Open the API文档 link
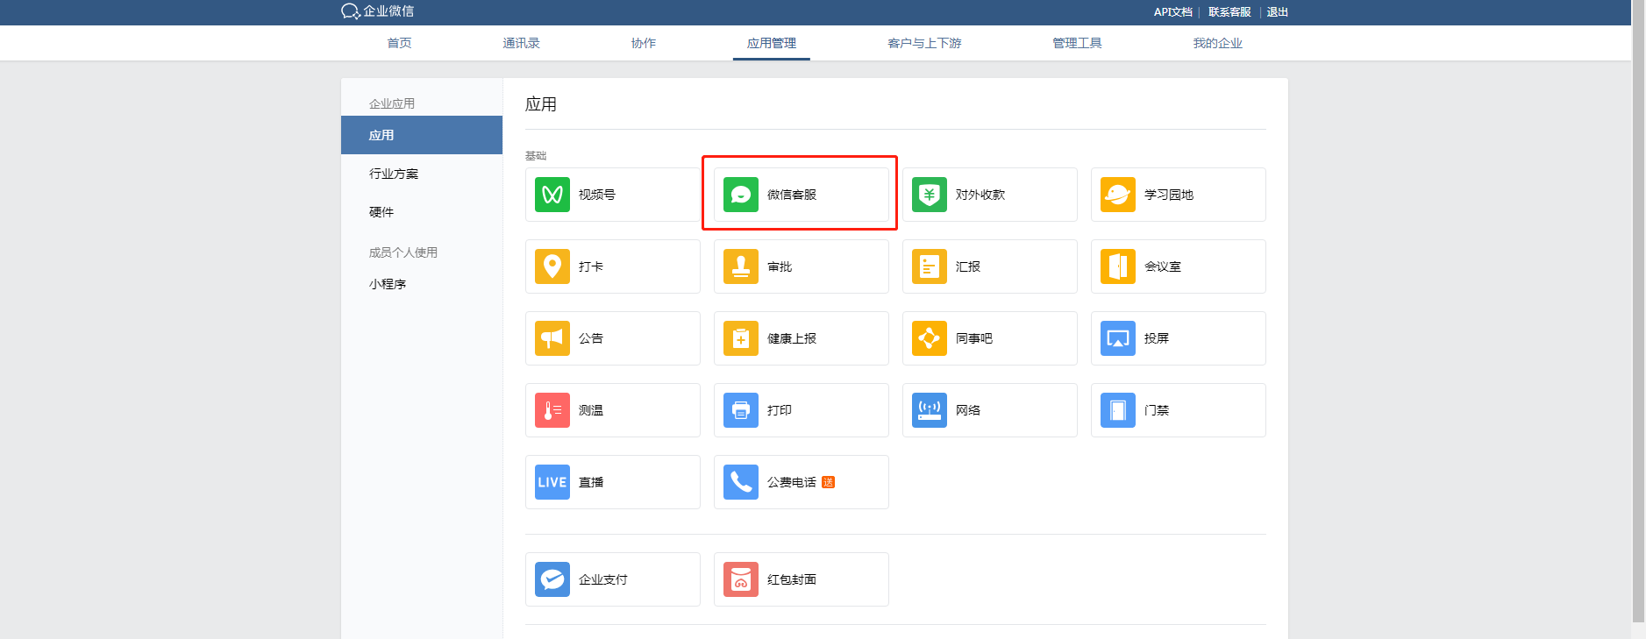Viewport: 1646px width, 639px height. [1172, 12]
